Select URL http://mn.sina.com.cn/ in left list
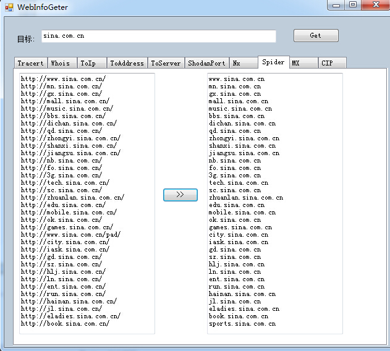Screen dimensions: 390x351 [x=61, y=87]
